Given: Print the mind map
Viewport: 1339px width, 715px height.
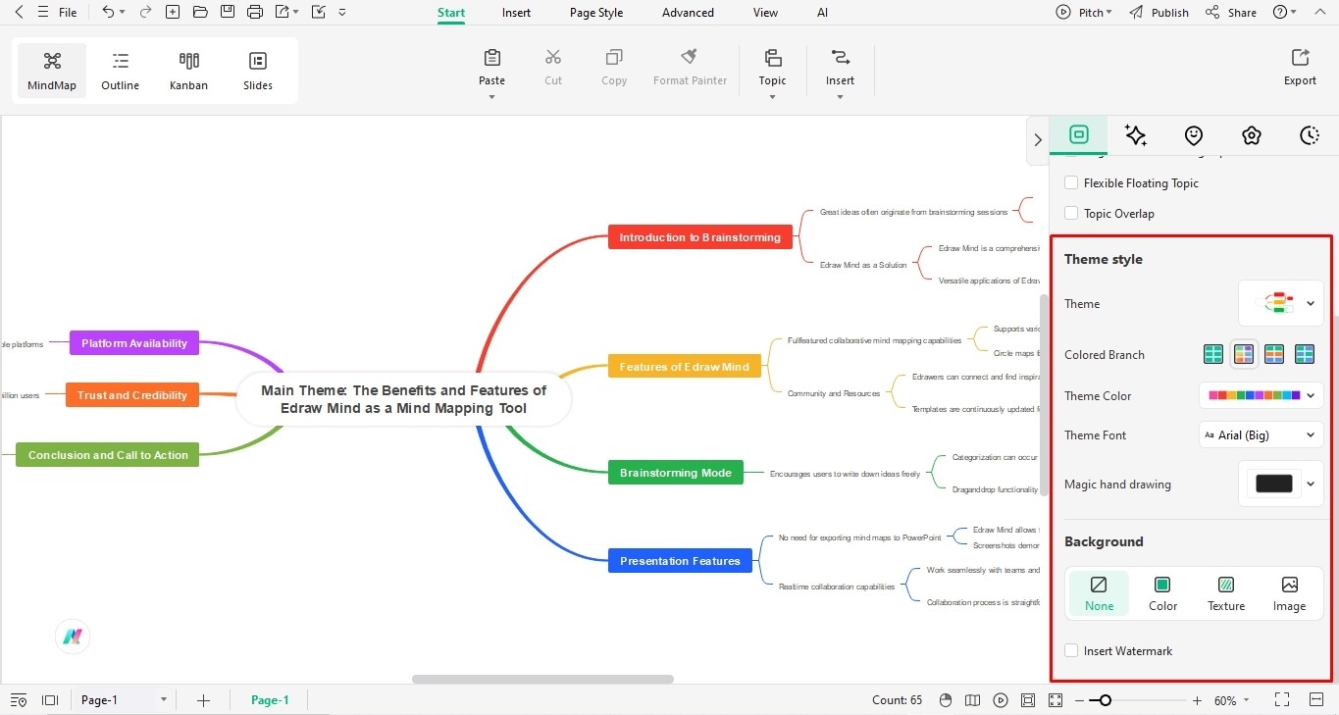Looking at the screenshot, I should (x=255, y=12).
